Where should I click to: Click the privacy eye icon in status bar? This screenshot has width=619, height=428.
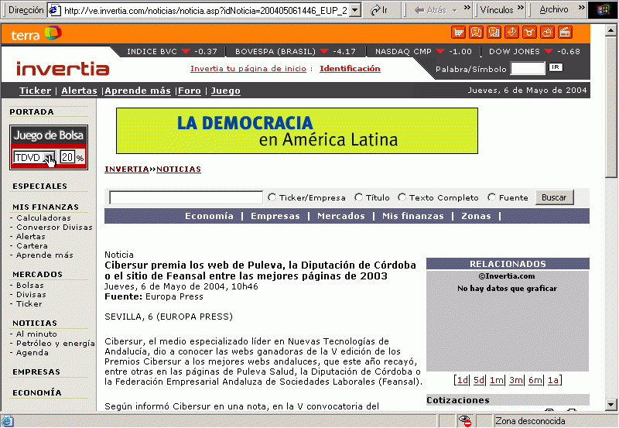tap(466, 421)
